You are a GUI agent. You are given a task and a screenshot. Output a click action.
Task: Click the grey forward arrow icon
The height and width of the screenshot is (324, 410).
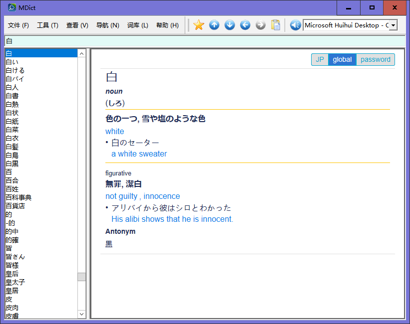point(260,25)
